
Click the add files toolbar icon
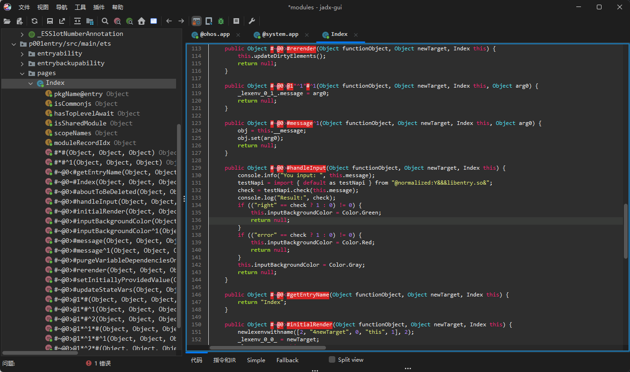click(20, 21)
